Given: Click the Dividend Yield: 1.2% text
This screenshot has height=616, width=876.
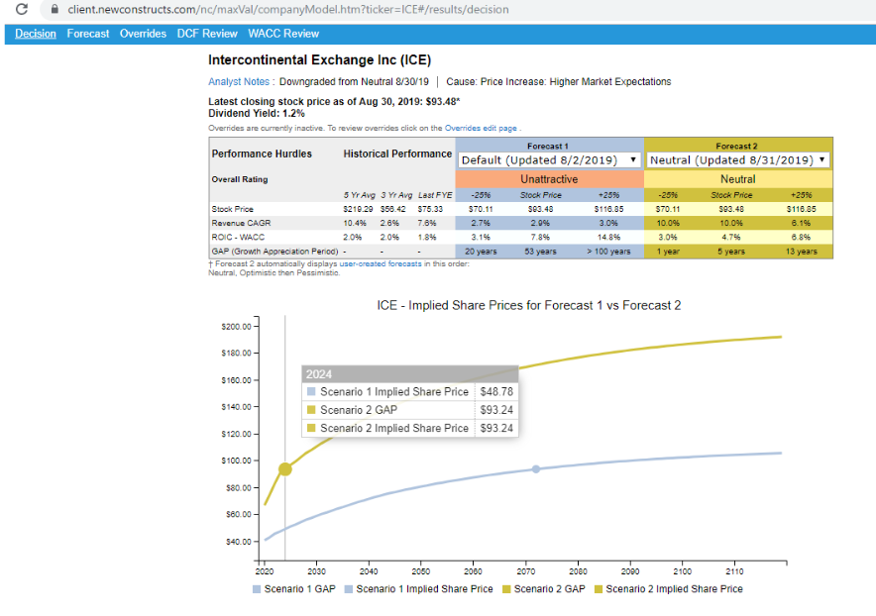Looking at the screenshot, I should (x=257, y=113).
